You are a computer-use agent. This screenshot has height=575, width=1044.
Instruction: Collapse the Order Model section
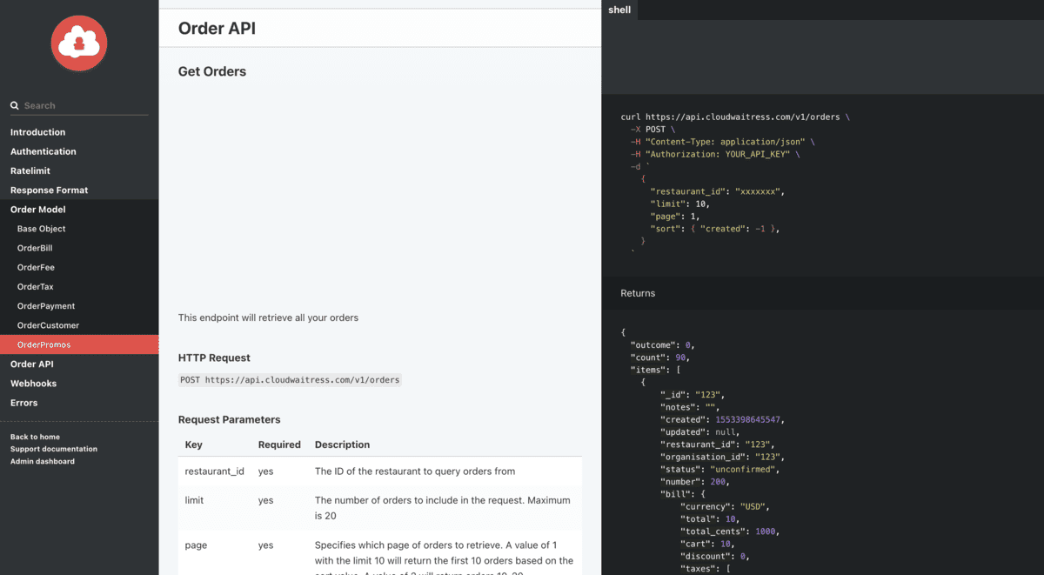point(37,210)
